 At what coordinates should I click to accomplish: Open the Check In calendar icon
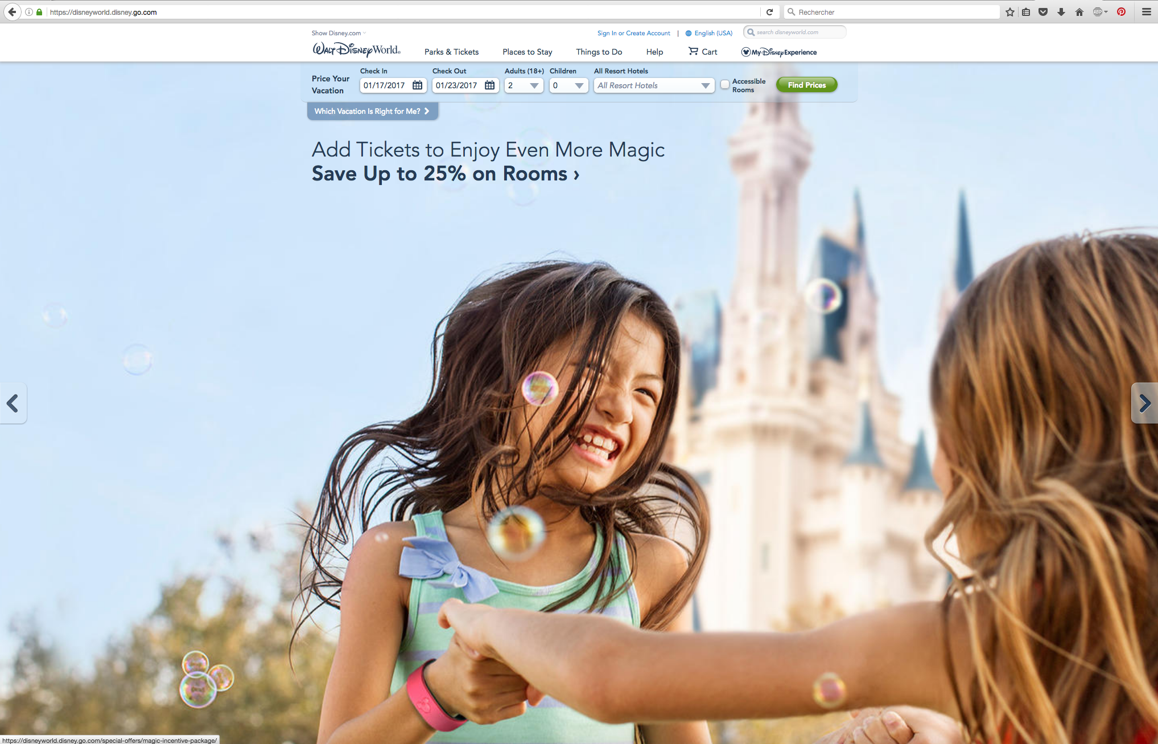click(x=418, y=85)
